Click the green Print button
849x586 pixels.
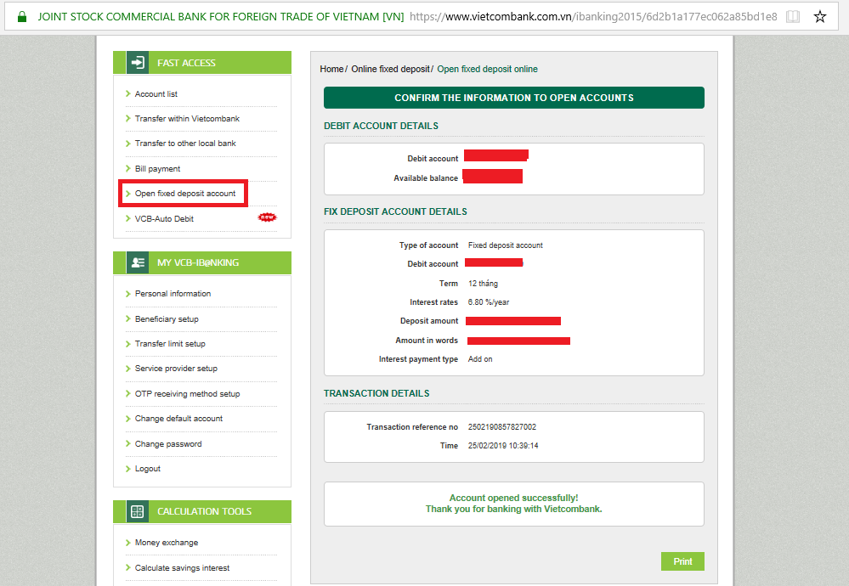click(682, 561)
